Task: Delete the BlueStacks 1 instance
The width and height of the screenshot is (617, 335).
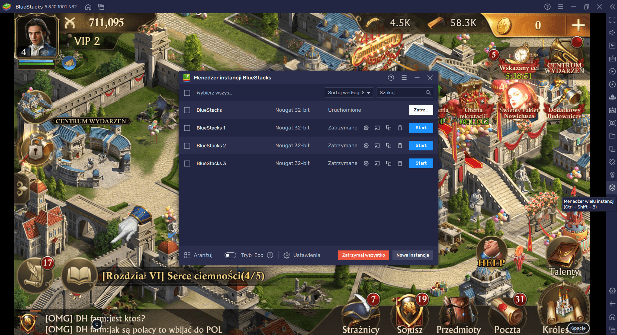Action: (400, 128)
